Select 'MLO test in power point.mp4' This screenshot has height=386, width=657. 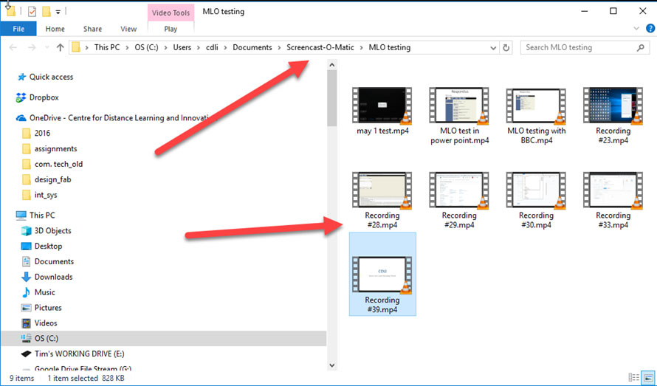pyautogui.click(x=460, y=116)
